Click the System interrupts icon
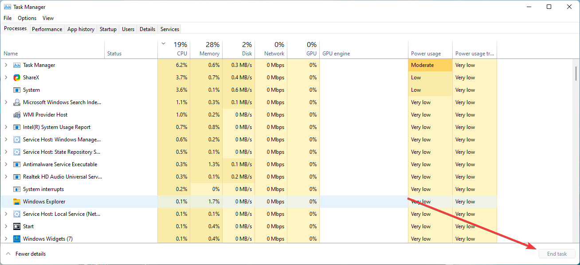 click(17, 189)
